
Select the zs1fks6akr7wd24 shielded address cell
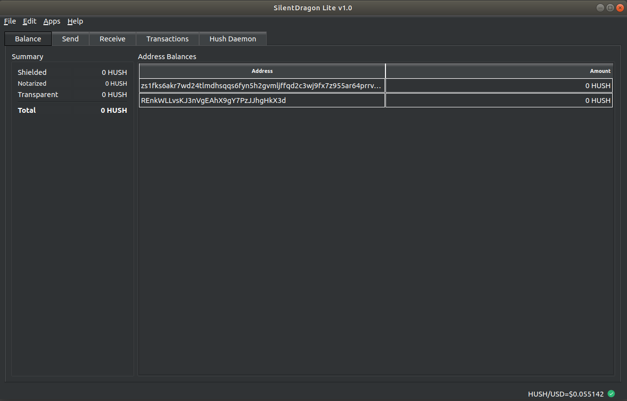[262, 86]
